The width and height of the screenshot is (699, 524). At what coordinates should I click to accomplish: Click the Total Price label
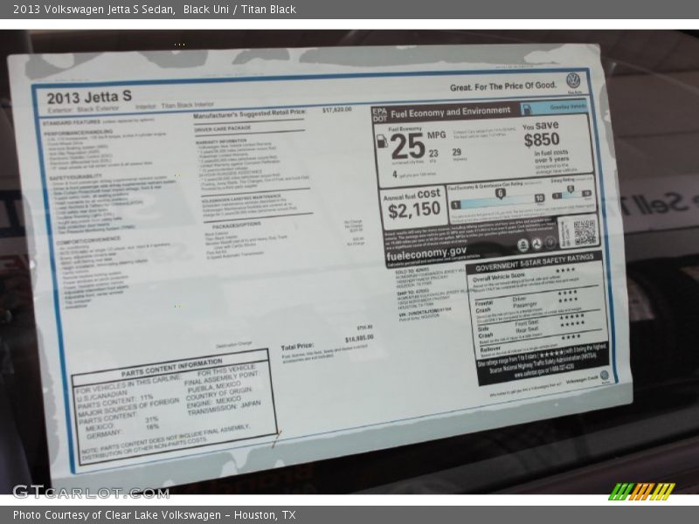[297, 346]
